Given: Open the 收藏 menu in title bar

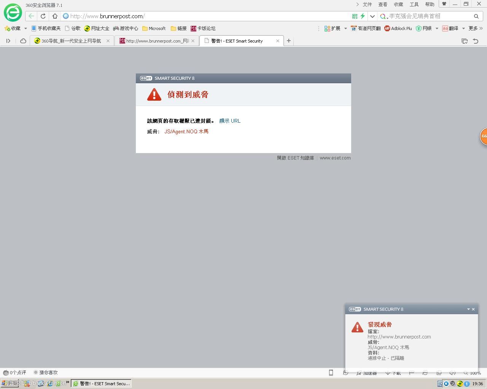Looking at the screenshot, I should pos(398,5).
